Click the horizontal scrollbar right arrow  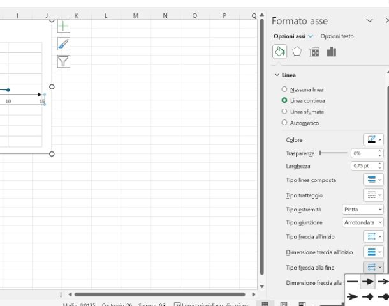[x=253, y=295]
